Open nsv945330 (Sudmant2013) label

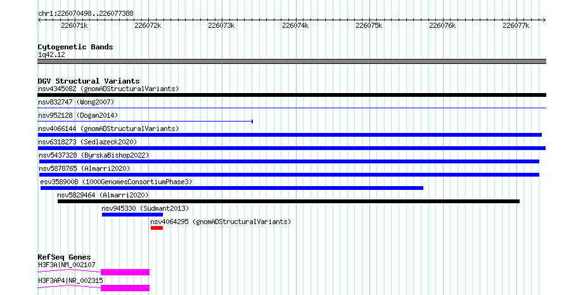145,208
